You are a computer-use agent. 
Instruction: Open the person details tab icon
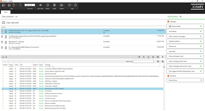(x=144, y=57)
